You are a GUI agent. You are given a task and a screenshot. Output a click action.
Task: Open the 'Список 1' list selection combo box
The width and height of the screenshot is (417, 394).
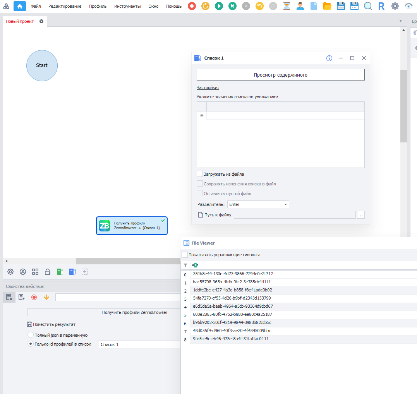[x=140, y=344]
